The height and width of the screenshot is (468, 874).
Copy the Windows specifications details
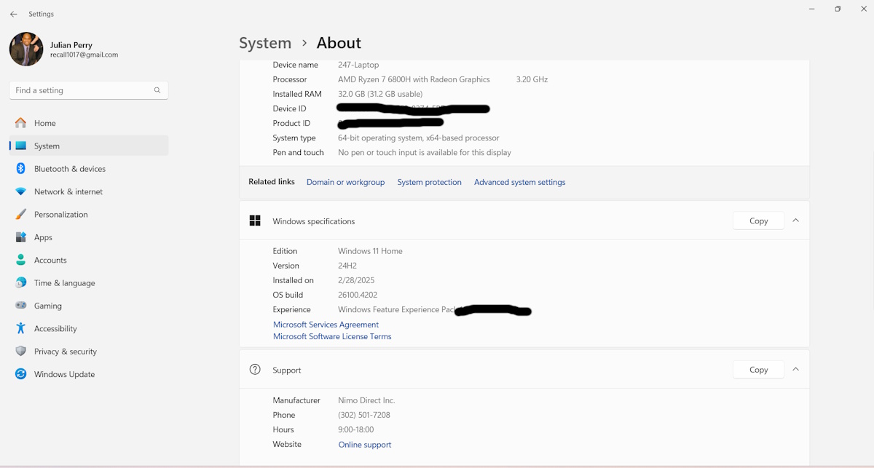point(758,221)
